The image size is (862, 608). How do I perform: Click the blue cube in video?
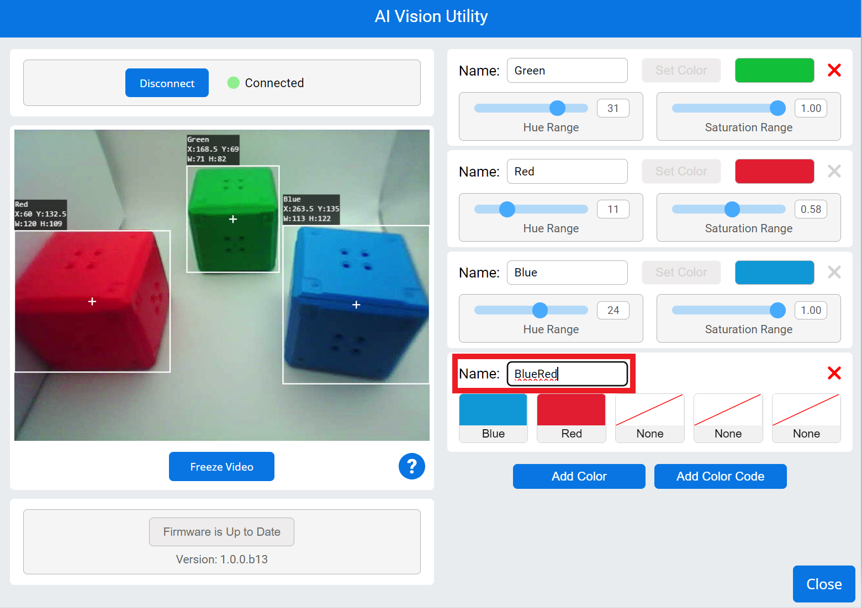pos(356,305)
